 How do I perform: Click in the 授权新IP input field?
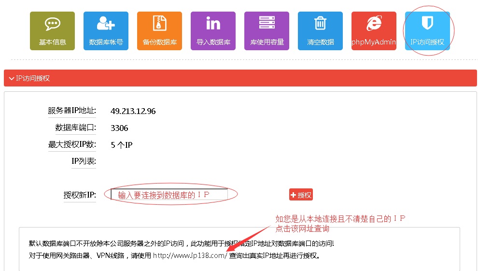tap(169, 195)
